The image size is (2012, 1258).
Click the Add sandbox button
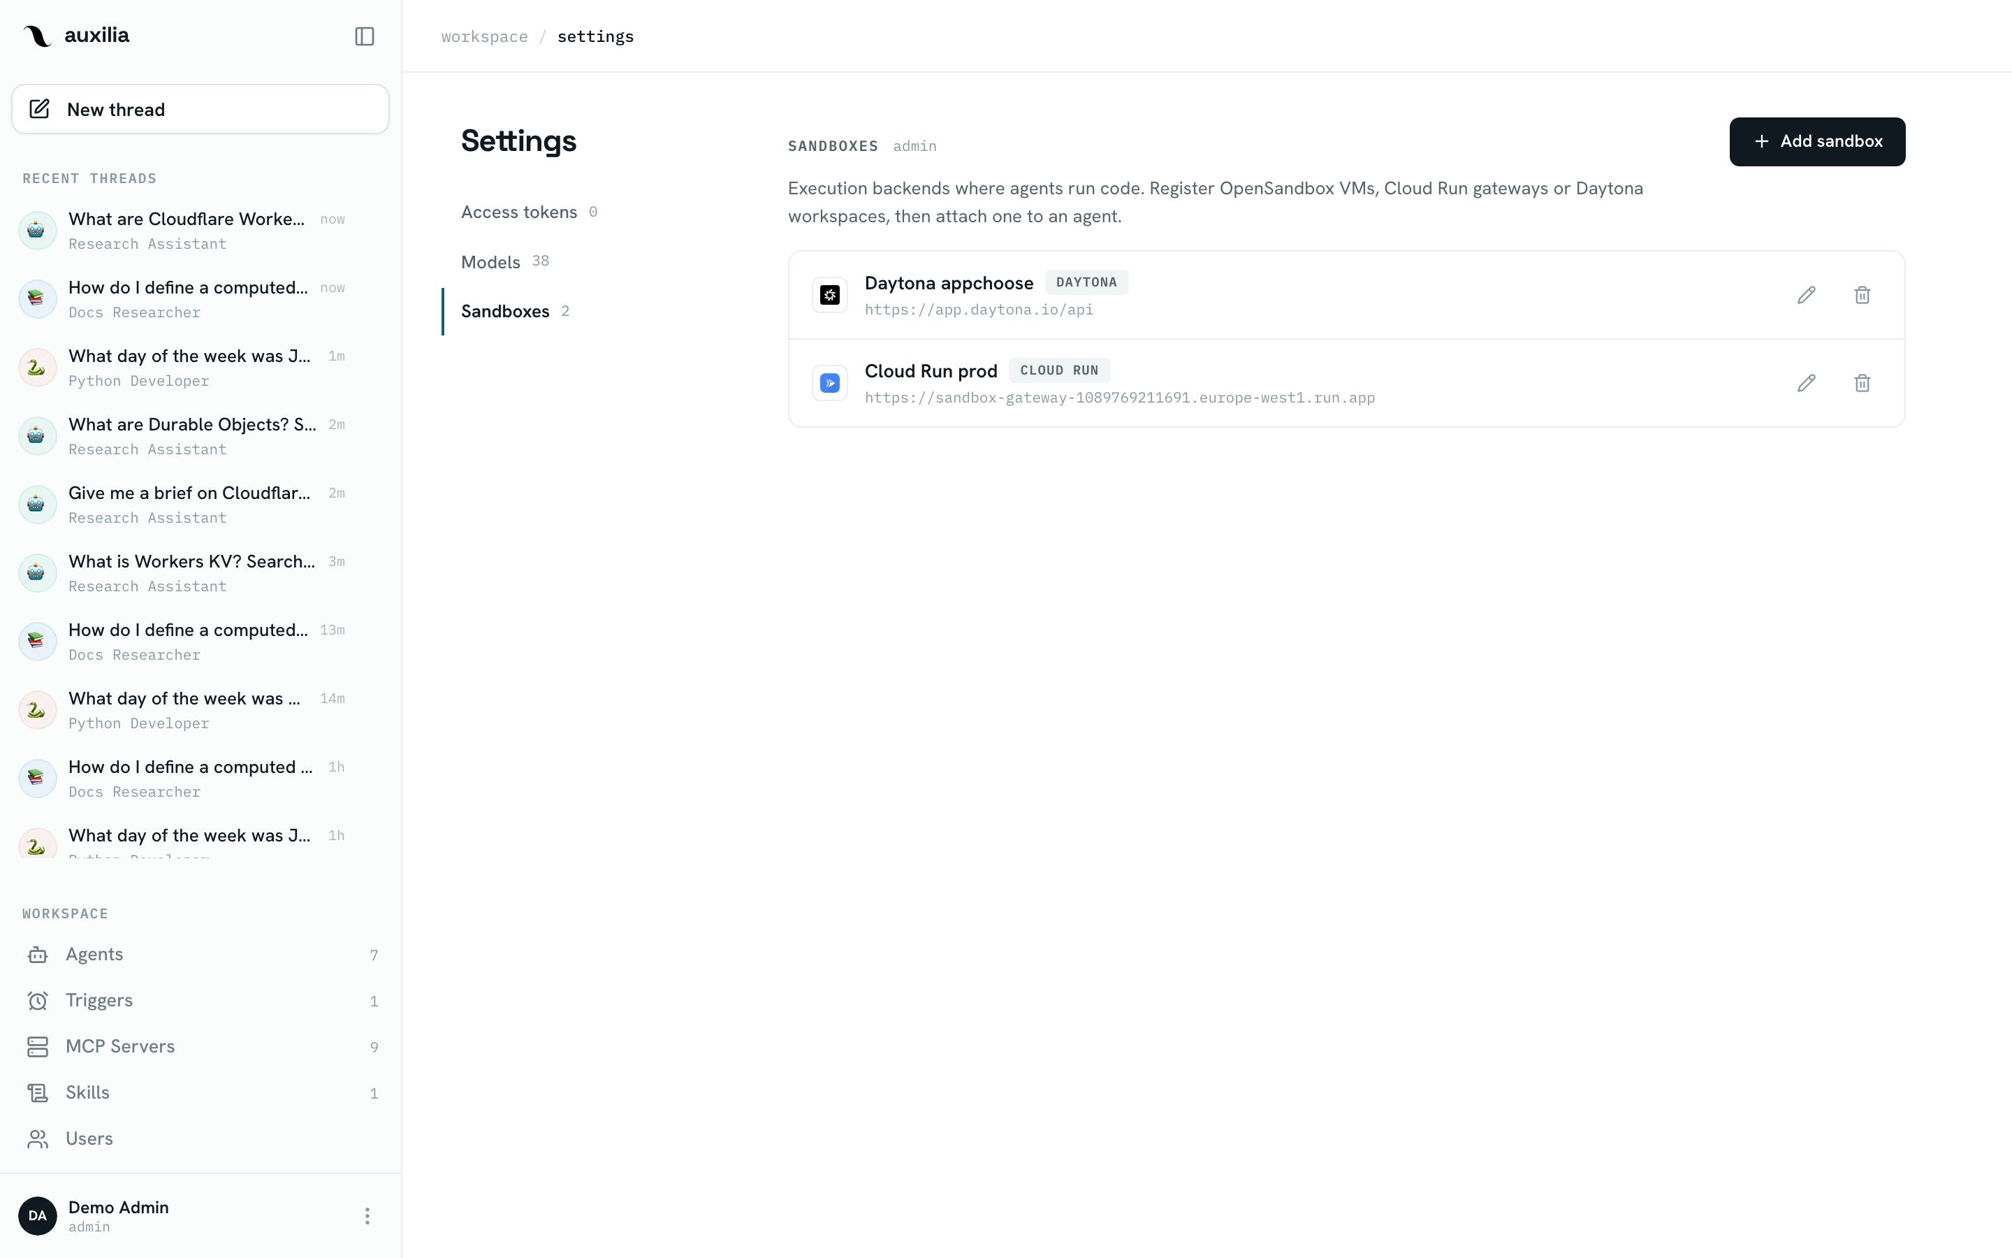point(1816,141)
